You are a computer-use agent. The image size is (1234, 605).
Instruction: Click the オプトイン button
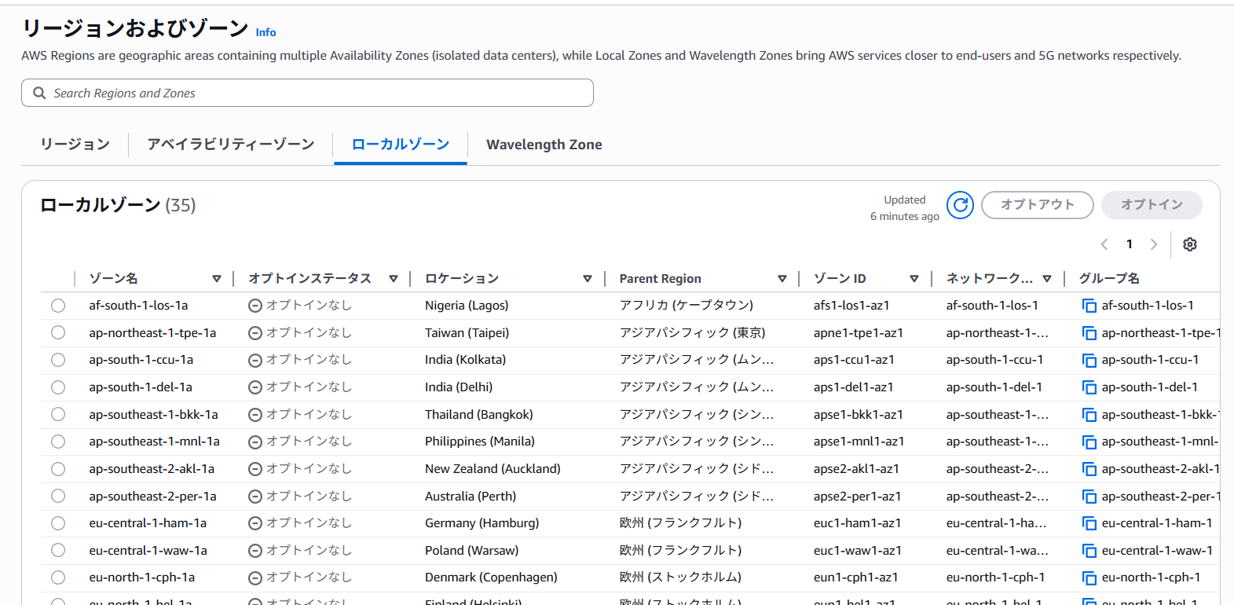1152,205
